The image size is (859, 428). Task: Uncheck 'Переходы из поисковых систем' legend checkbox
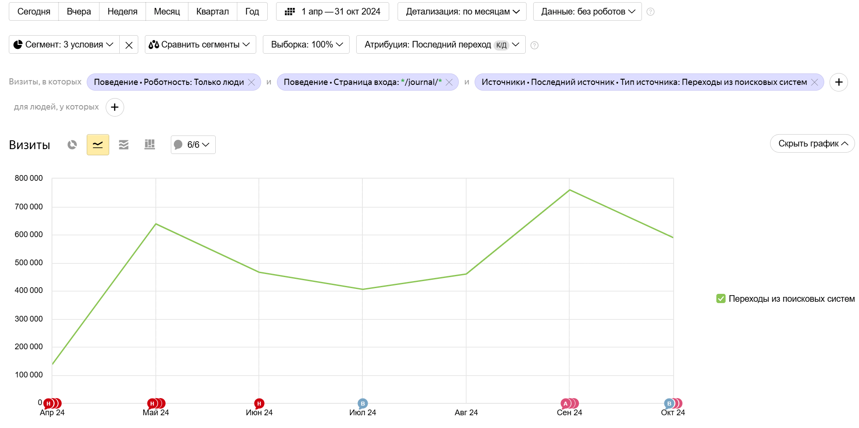pyautogui.click(x=721, y=299)
